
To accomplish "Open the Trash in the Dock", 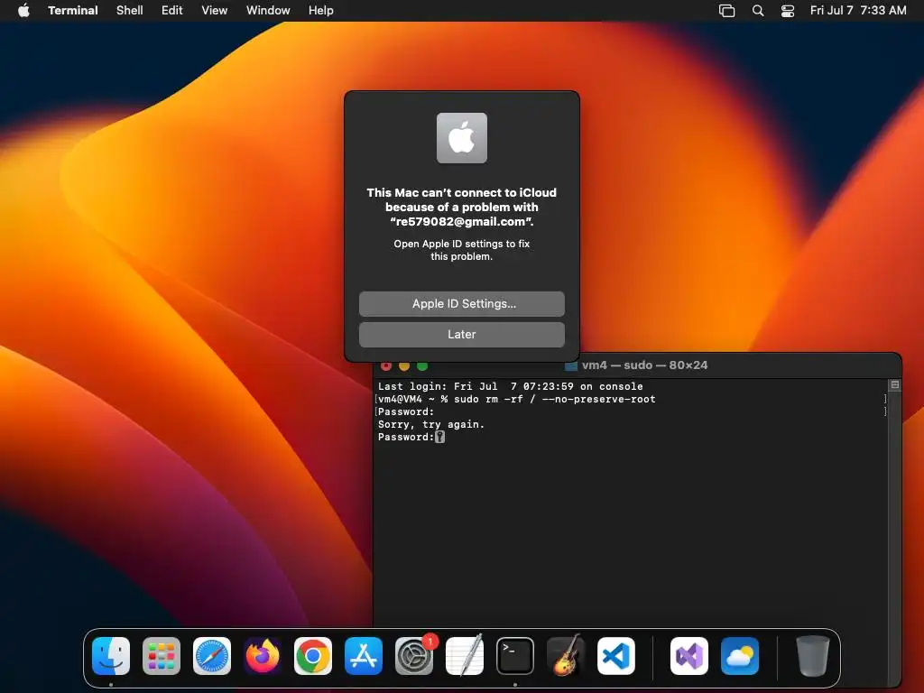I will tap(813, 656).
